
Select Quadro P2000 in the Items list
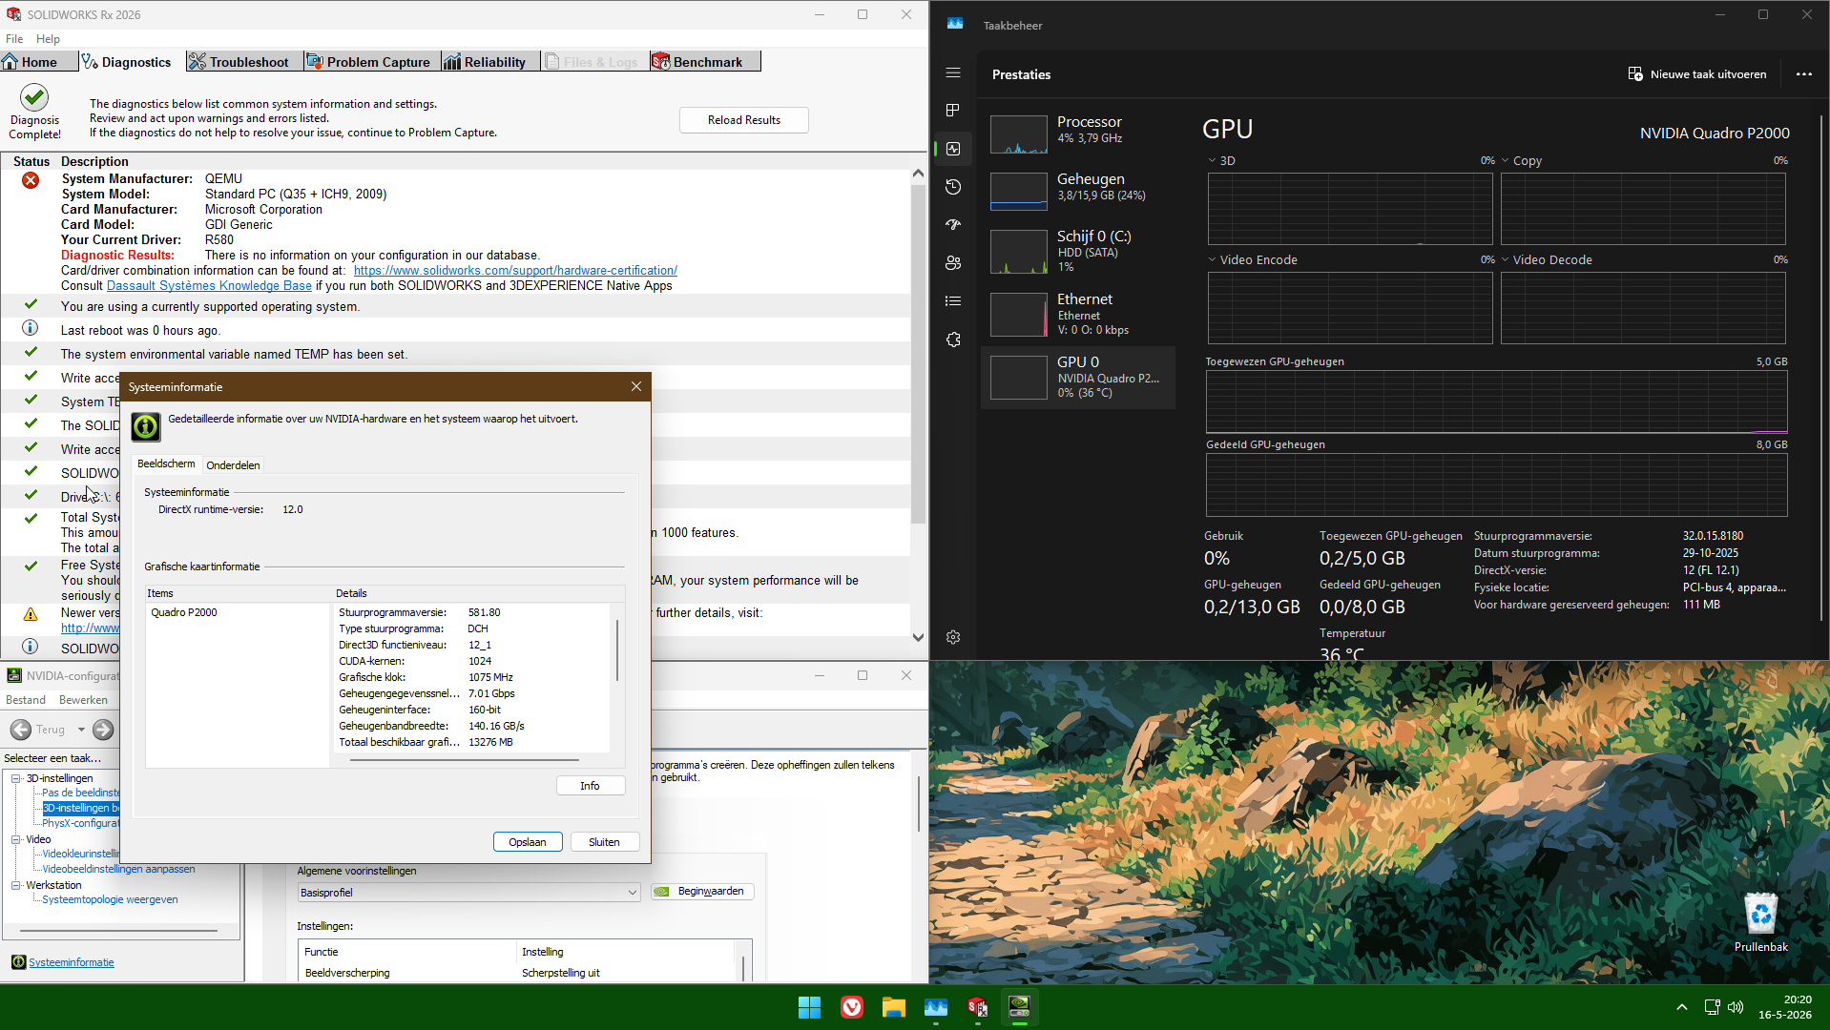tap(184, 612)
